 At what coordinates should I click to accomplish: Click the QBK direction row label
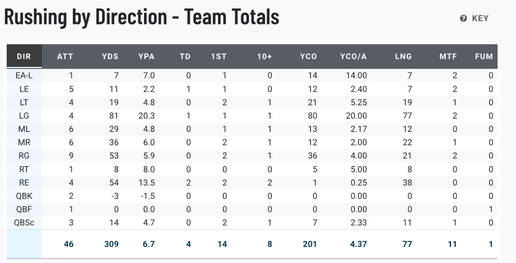tap(24, 196)
